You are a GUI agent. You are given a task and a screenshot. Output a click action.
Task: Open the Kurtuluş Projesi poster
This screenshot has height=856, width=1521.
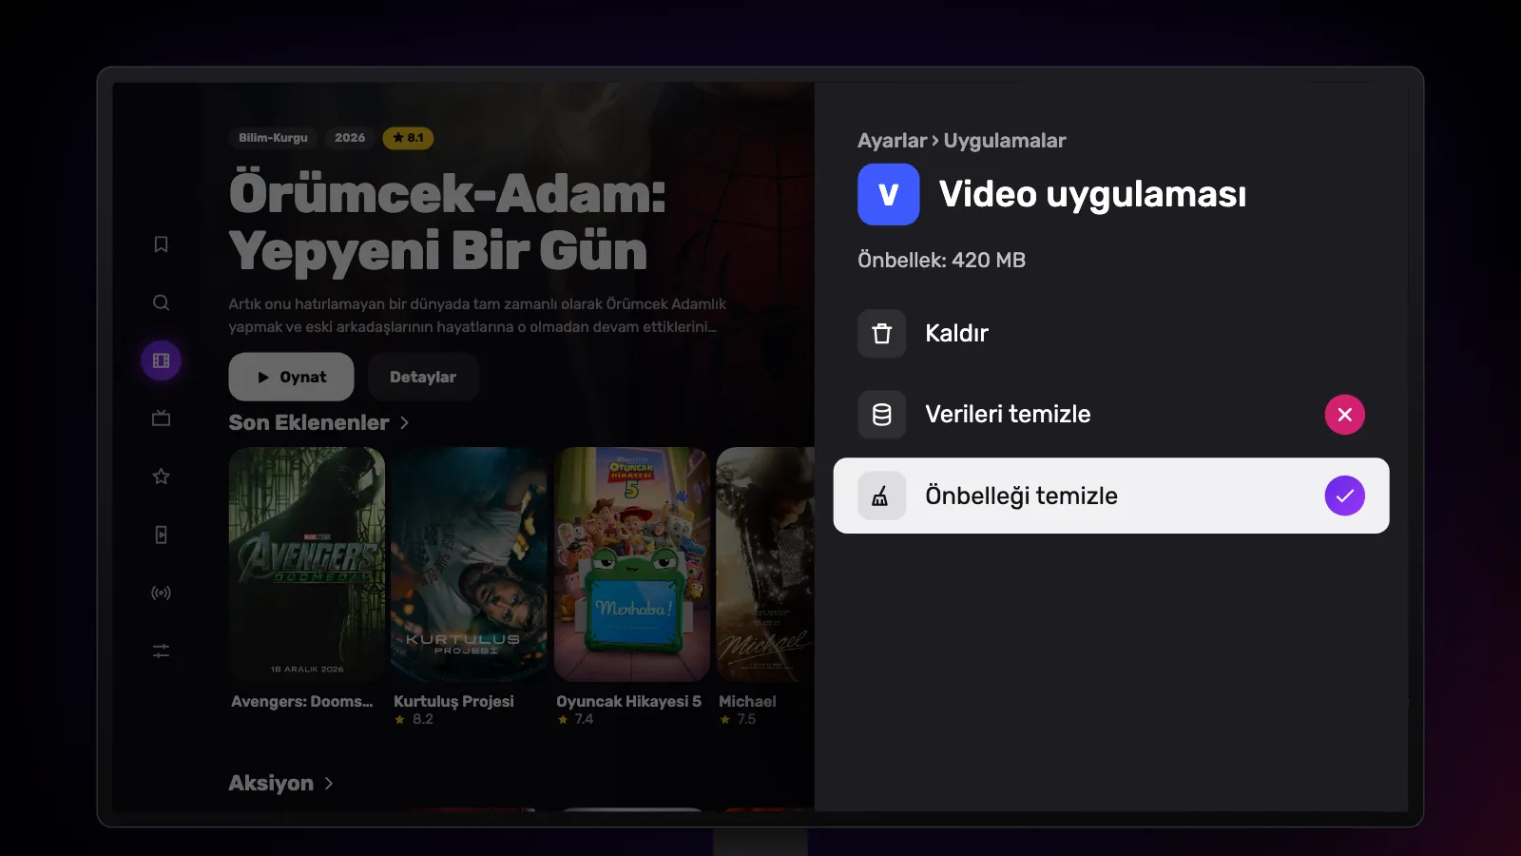470,564
